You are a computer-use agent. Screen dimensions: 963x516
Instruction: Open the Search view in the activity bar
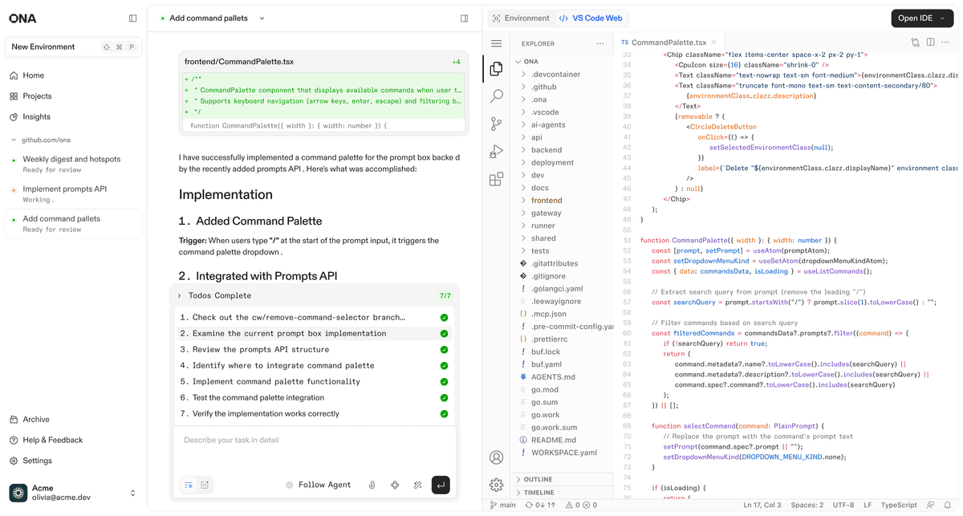pos(496,96)
